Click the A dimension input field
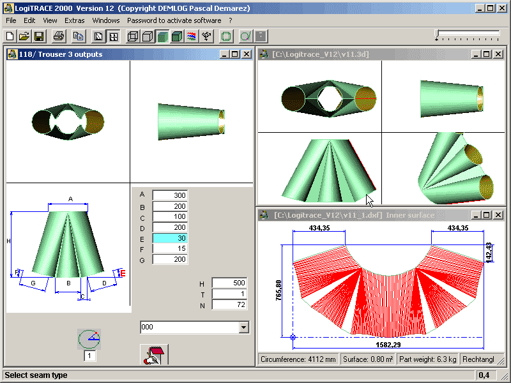The image size is (511, 383). click(x=170, y=195)
